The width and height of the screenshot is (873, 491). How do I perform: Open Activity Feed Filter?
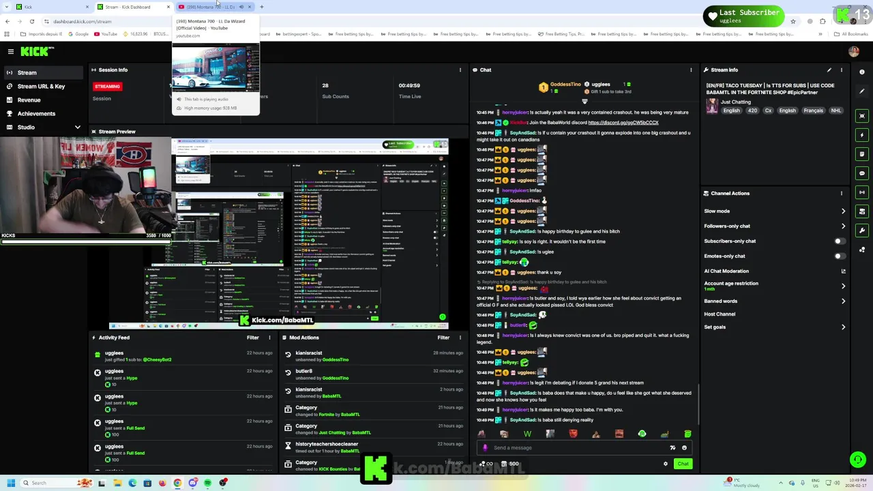(x=252, y=338)
